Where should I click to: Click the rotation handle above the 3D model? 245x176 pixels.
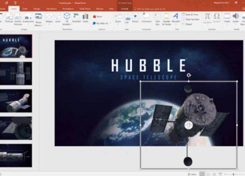tap(189, 75)
